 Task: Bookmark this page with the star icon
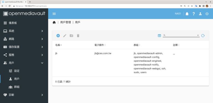click(192, 6)
